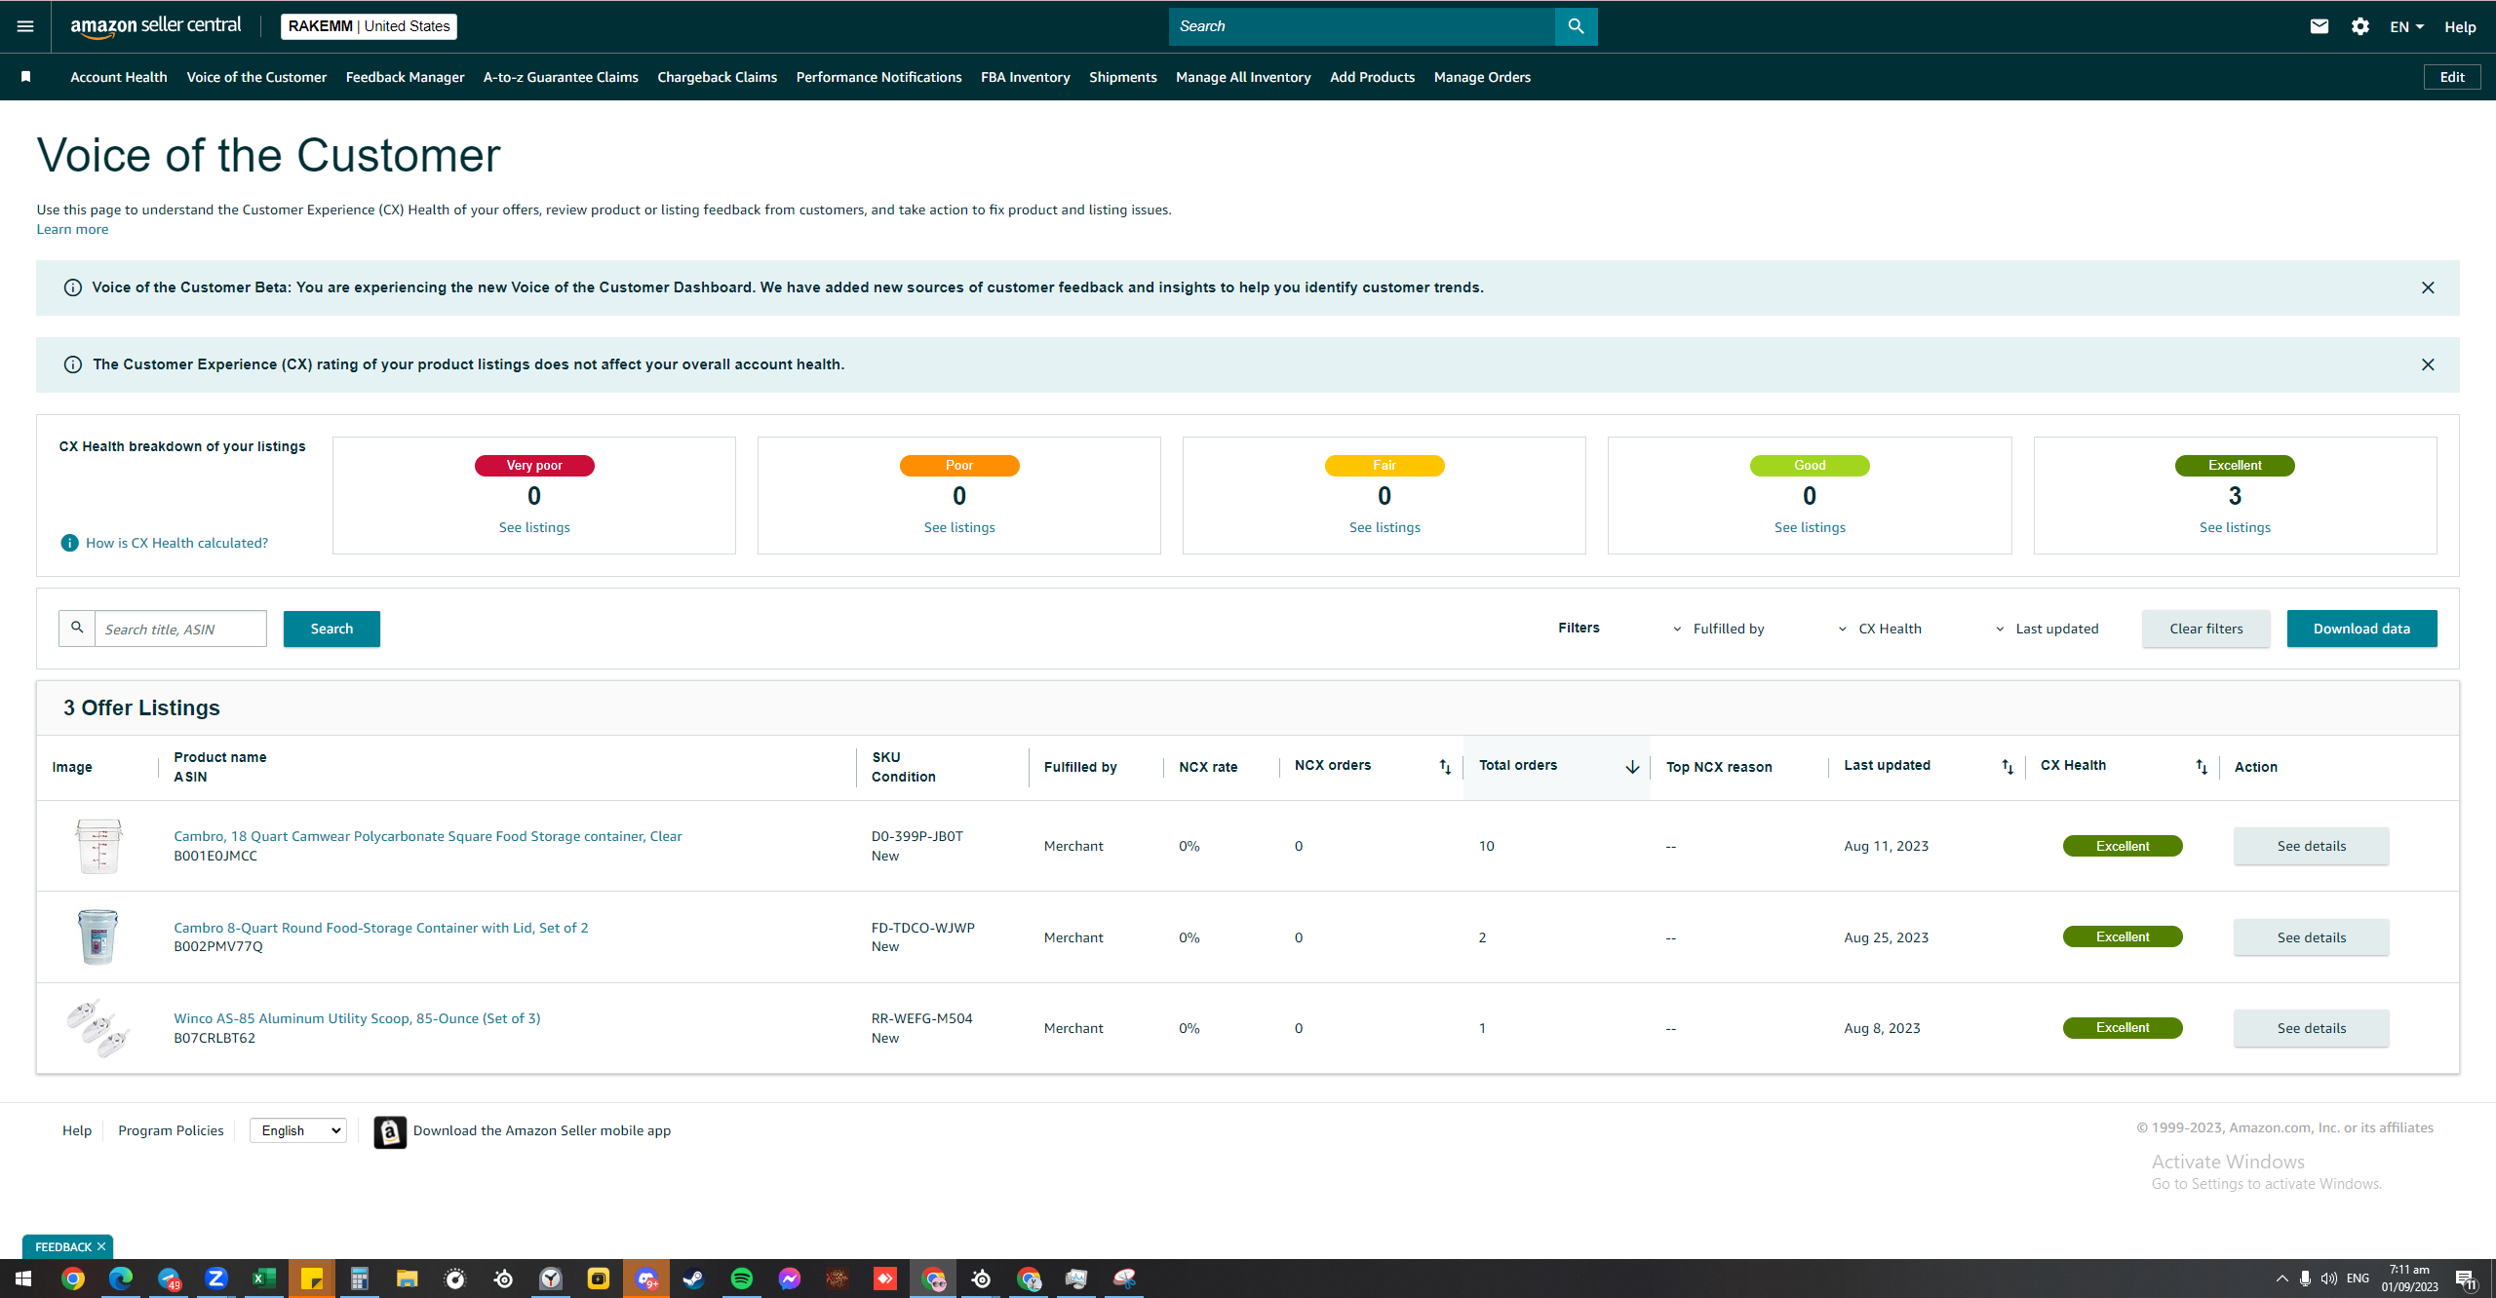Open FBA Inventory menu item
The height and width of the screenshot is (1298, 2496).
click(1025, 77)
